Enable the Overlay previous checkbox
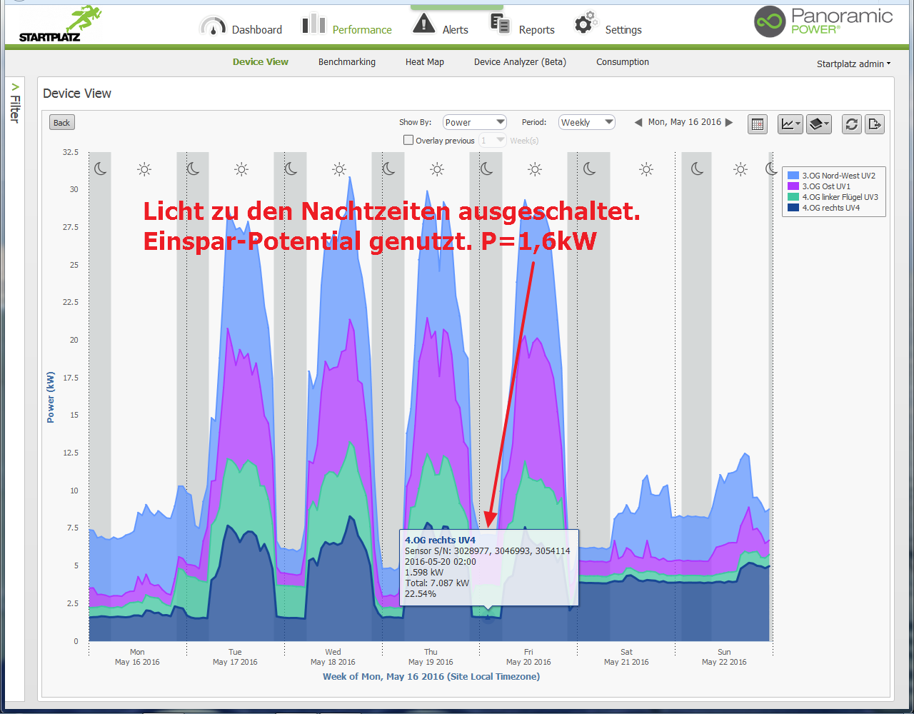914x714 pixels. pos(408,141)
